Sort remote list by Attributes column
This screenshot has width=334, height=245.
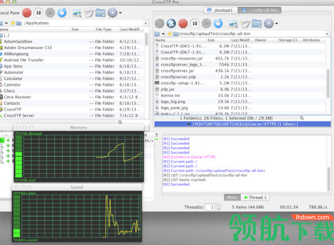[x=313, y=40]
